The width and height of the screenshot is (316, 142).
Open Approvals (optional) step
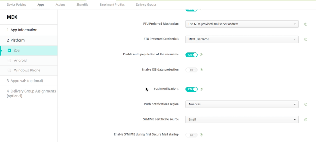coord(25,81)
